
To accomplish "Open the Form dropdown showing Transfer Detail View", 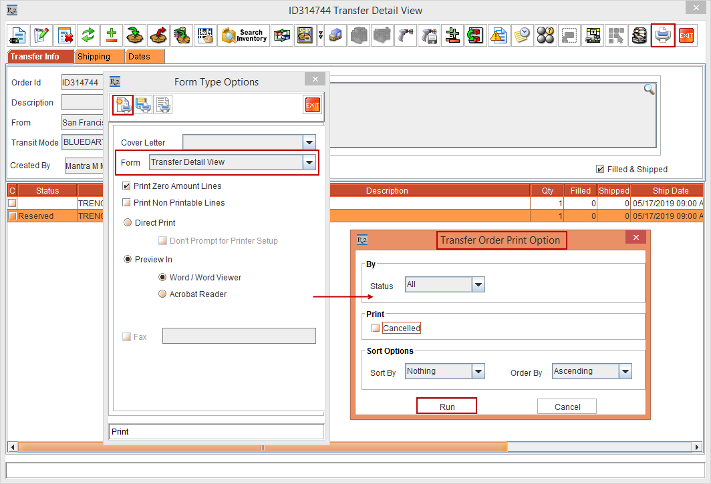I will coord(309,162).
